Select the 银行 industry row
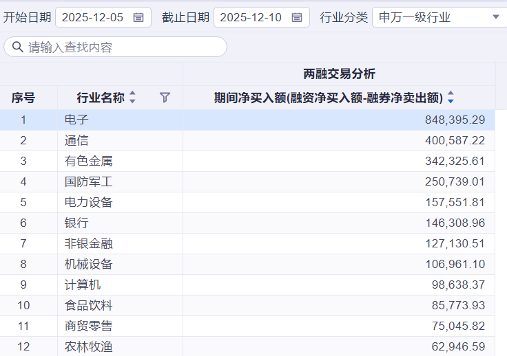 247,223
